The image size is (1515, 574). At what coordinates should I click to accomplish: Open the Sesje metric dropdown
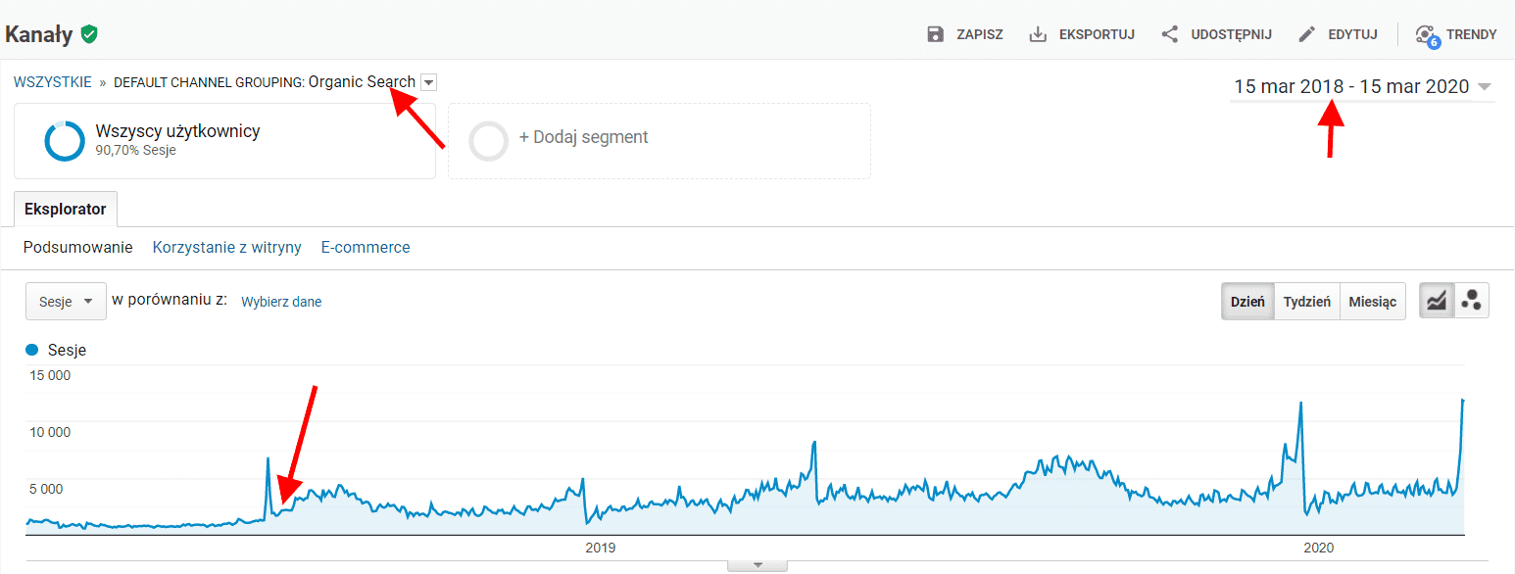pyautogui.click(x=66, y=302)
